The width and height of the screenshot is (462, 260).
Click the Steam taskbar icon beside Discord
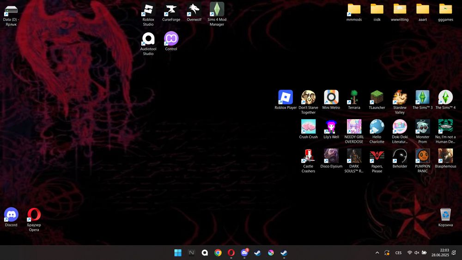[257, 253]
